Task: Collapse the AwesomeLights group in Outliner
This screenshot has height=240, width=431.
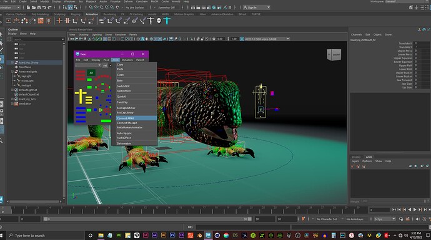Action: coord(12,72)
